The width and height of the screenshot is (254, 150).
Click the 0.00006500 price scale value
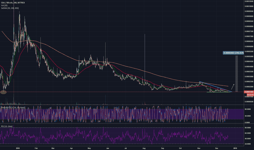(249, 41)
